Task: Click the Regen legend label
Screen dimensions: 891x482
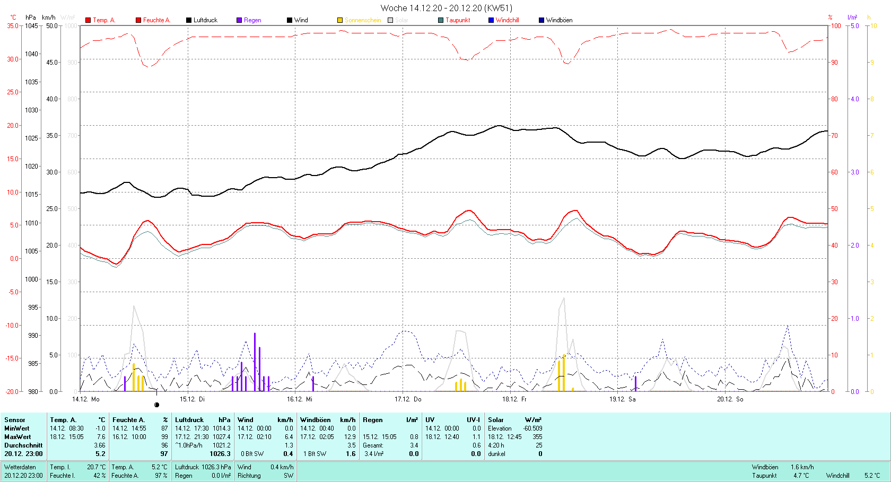Action: pyautogui.click(x=252, y=20)
